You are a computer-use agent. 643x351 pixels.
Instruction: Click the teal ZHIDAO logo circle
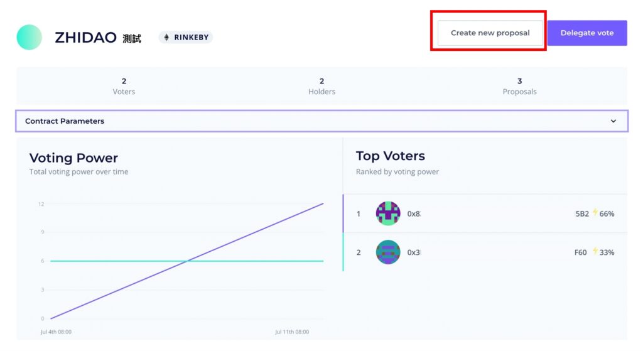pos(29,37)
